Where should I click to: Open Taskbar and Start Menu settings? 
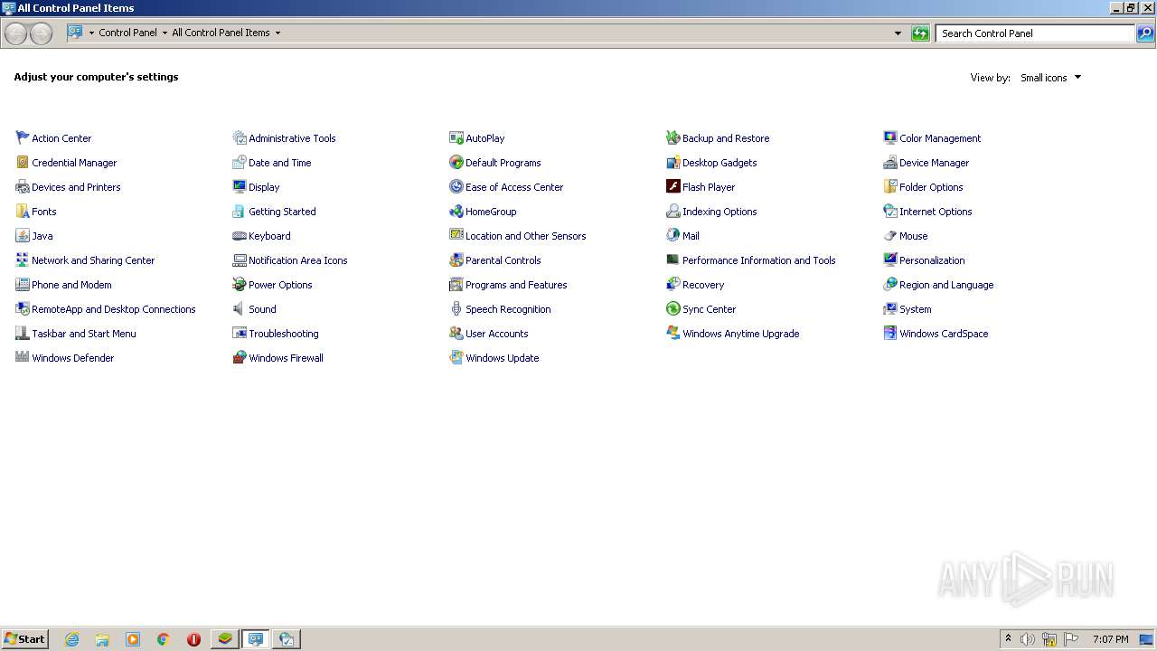[84, 334]
